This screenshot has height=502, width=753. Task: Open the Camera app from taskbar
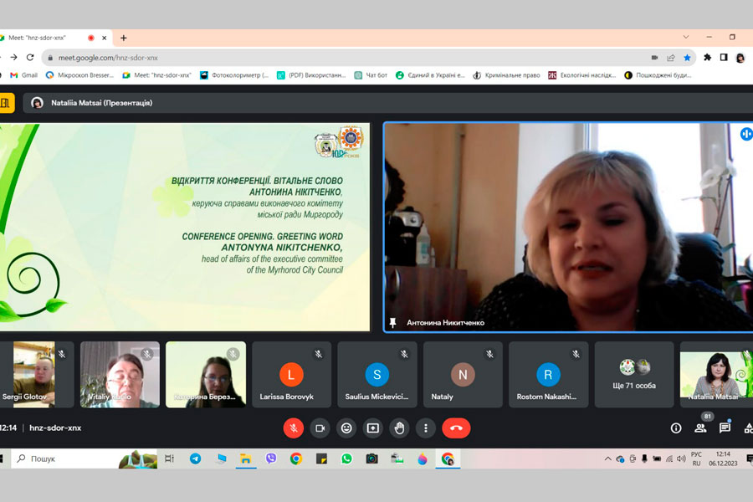coord(371,458)
